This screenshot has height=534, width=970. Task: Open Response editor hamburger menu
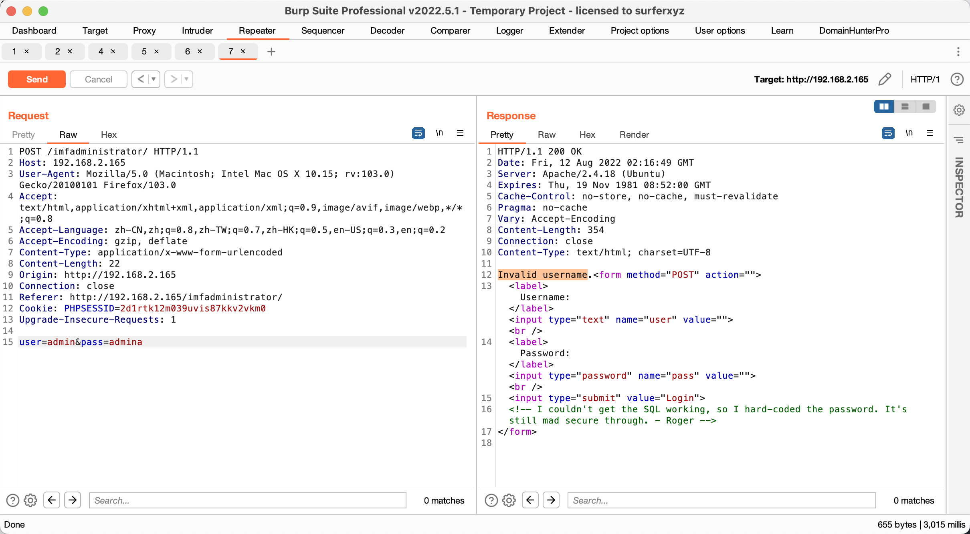tap(930, 133)
